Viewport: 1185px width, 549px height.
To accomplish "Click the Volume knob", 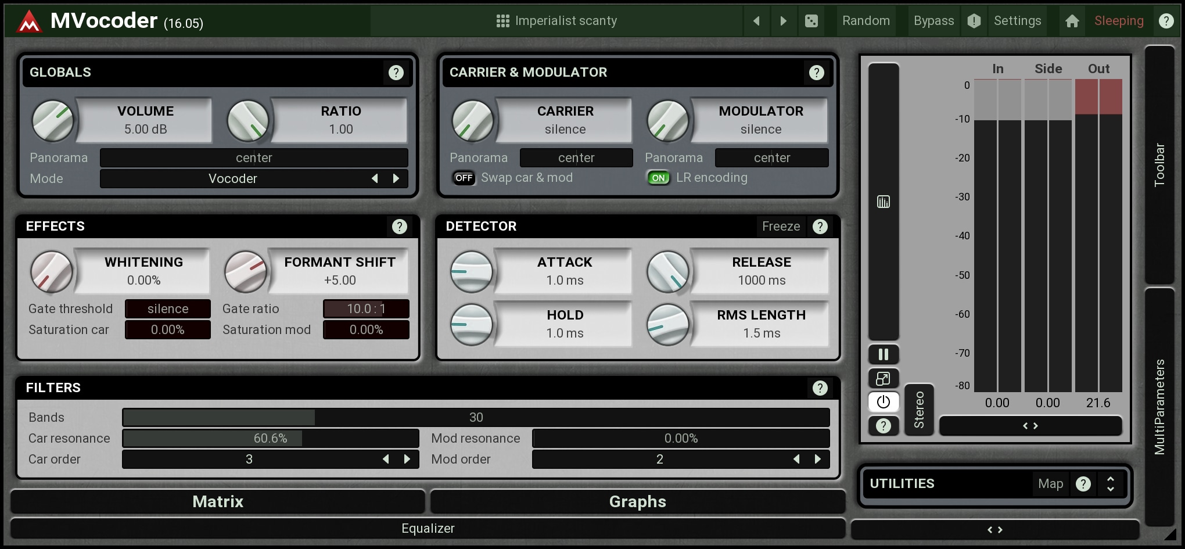I will tap(53, 121).
